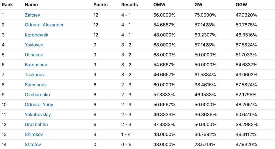Open Yakubovskiy's player link
This screenshot has width=275, height=149.
pos(38,114)
